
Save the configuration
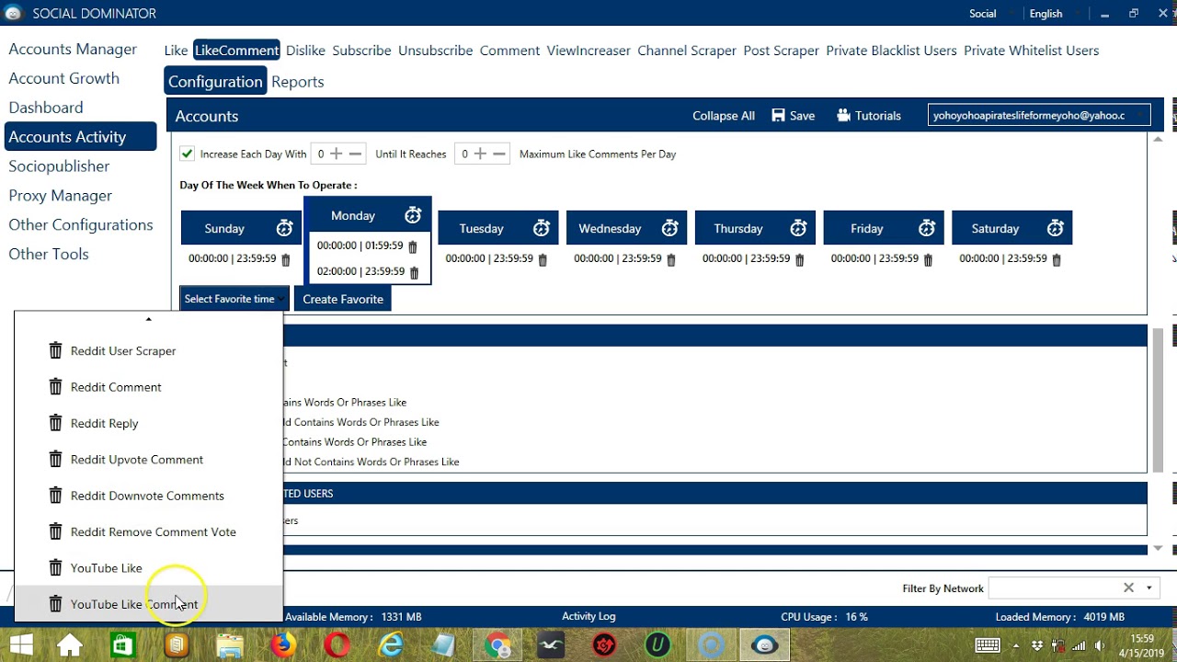pyautogui.click(x=794, y=115)
